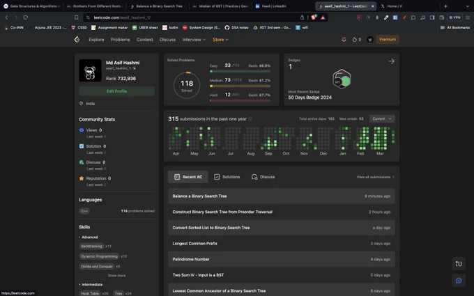Select the Solutions tab
Image resolution: width=474 pixels, height=296 pixels.
tap(227, 177)
